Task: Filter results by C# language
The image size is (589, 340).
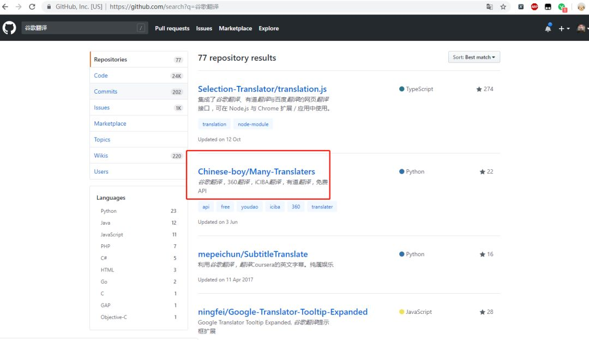Action: [x=138, y=258]
